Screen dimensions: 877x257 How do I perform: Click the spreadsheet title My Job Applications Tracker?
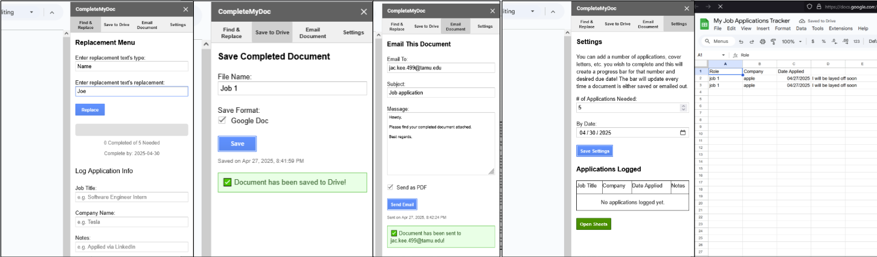[751, 21]
